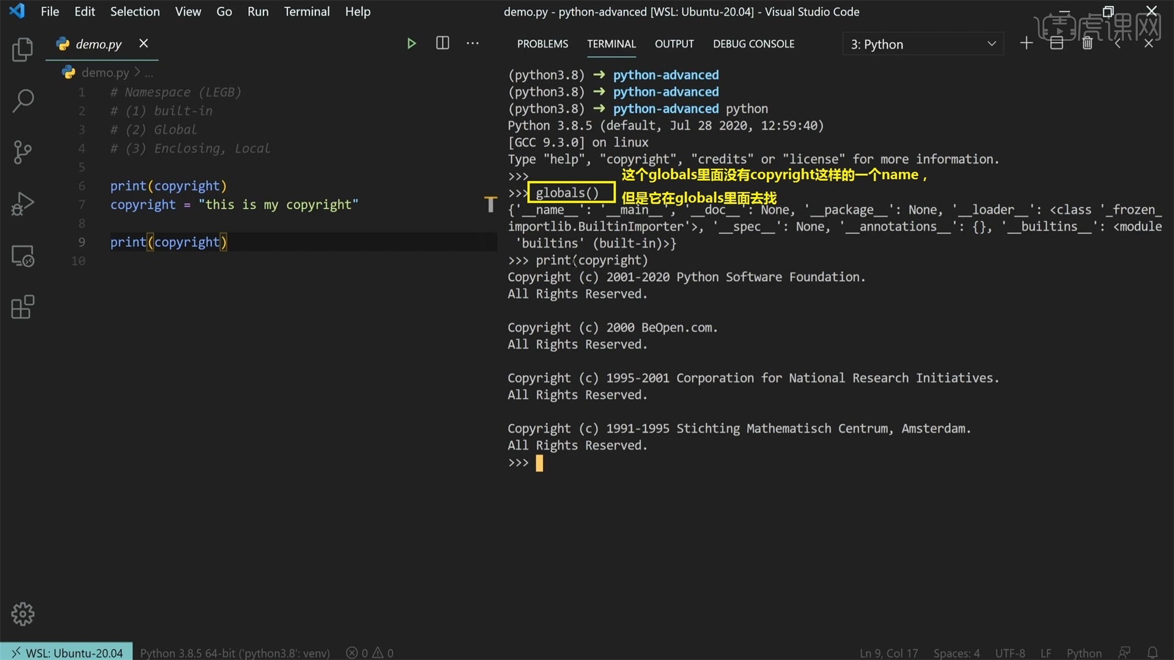The width and height of the screenshot is (1174, 660).
Task: Switch to the OUTPUT tab
Action: [674, 43]
